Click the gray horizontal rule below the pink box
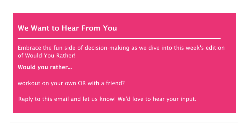 (124, 123)
